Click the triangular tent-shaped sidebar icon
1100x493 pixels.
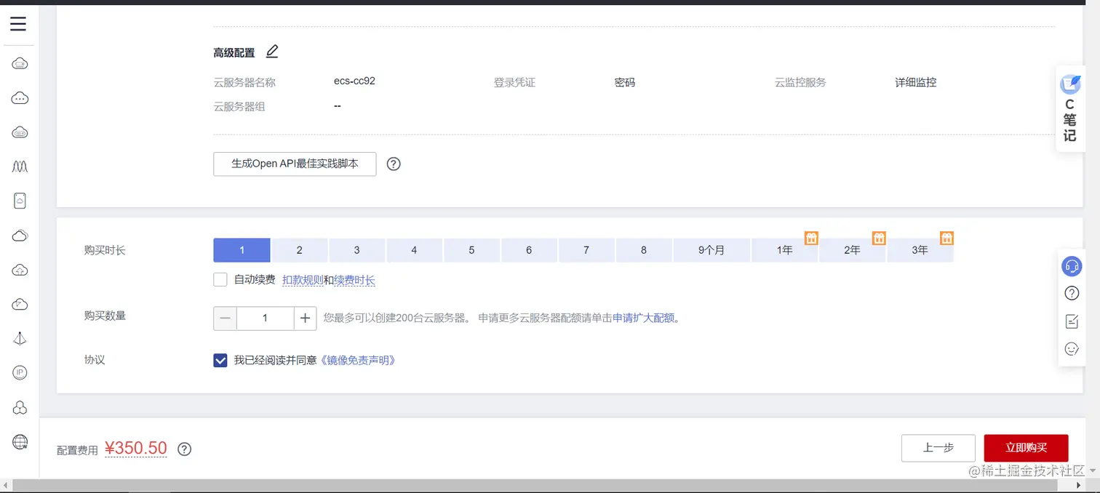pos(20,338)
